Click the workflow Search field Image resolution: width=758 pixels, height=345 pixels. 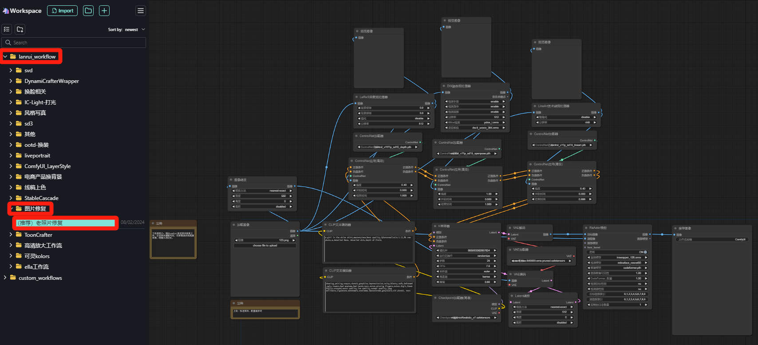click(x=74, y=43)
